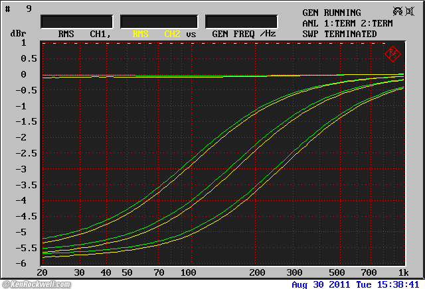Click the 20 label on the frequency axis

click(42, 272)
